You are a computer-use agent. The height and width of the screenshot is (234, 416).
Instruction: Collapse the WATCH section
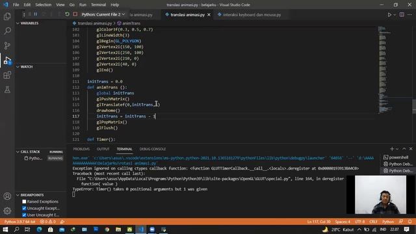coord(41,66)
